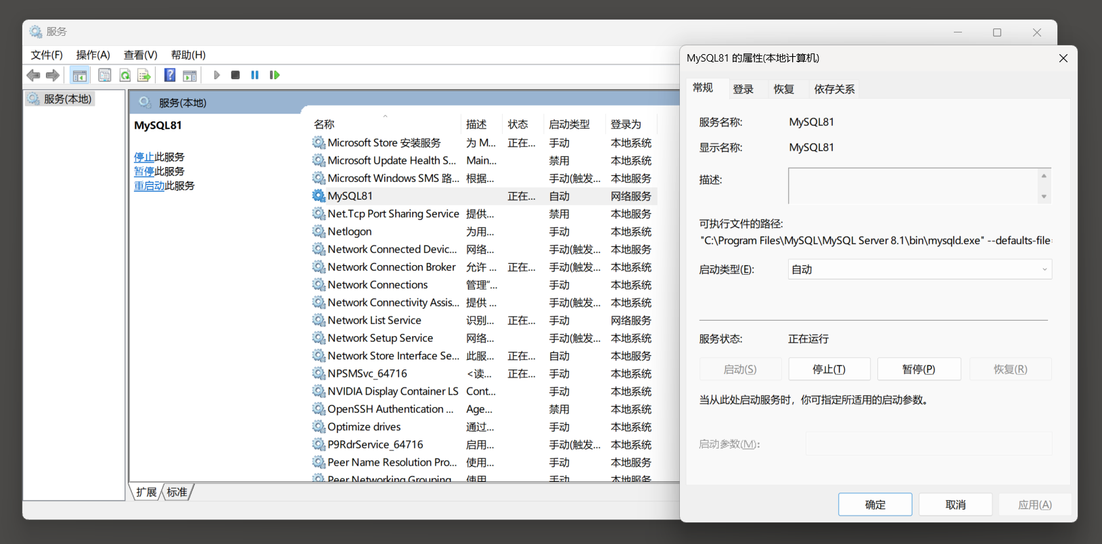This screenshot has height=544, width=1102.
Task: Sort services by the 描述 column header
Action: (483, 124)
